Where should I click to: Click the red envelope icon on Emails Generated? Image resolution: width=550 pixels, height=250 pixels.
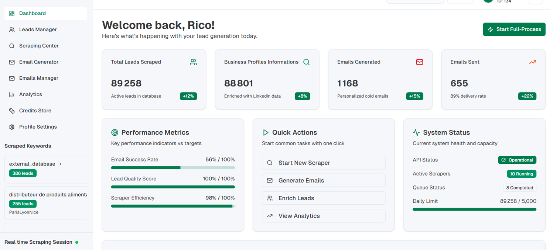pos(420,62)
